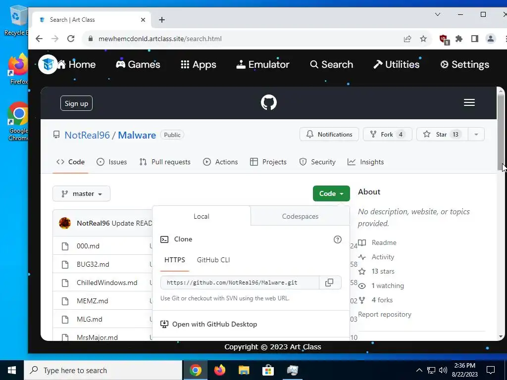The image size is (507, 380).
Task: Click the Notifications button
Action: [329, 135]
